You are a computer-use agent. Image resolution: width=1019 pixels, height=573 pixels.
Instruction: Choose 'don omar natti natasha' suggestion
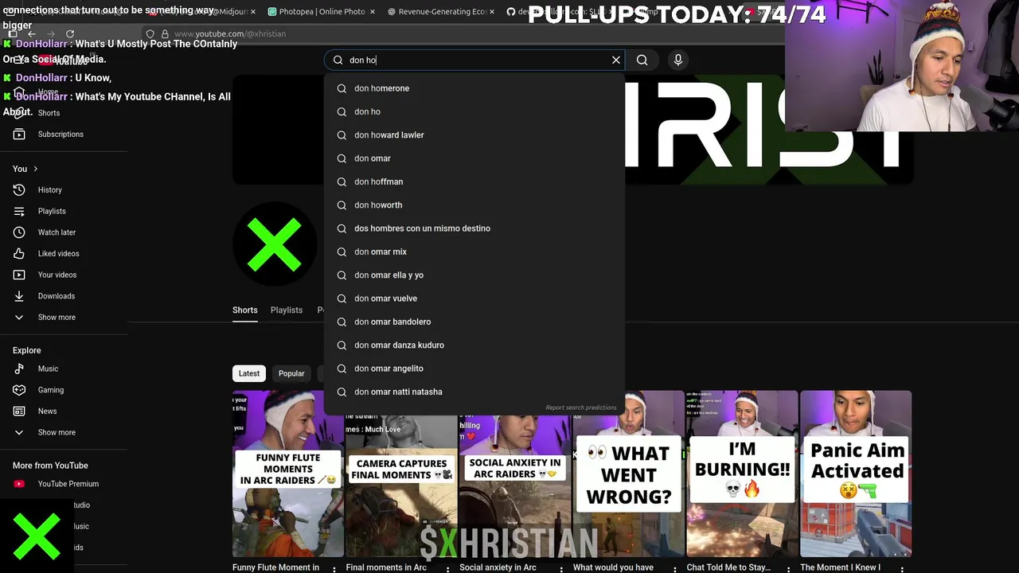[474, 392]
